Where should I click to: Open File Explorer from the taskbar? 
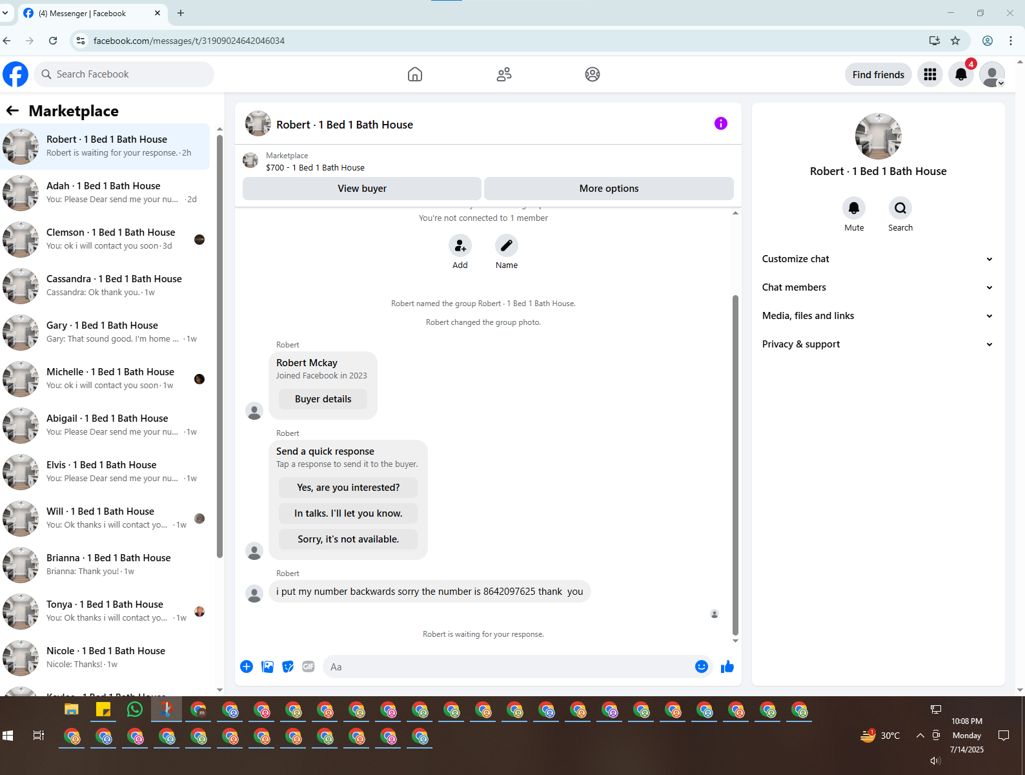(72, 710)
